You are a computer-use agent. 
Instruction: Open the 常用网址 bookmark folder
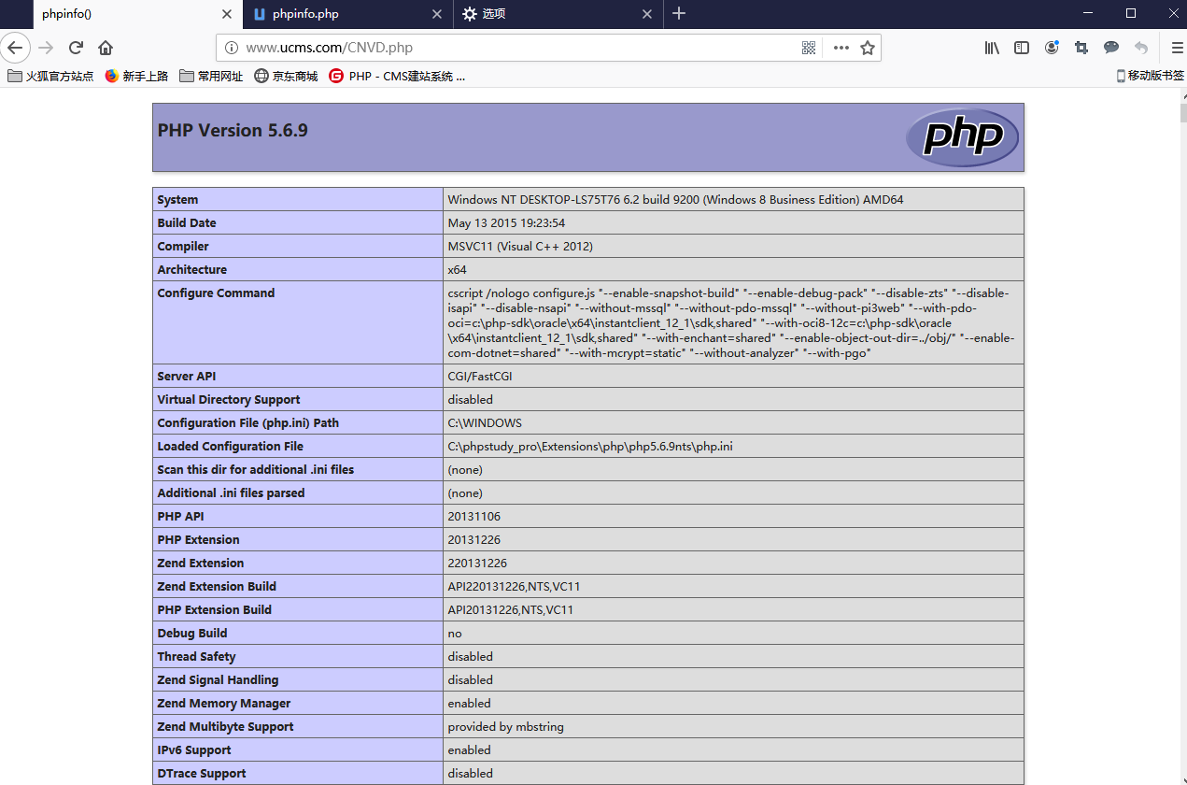click(211, 77)
